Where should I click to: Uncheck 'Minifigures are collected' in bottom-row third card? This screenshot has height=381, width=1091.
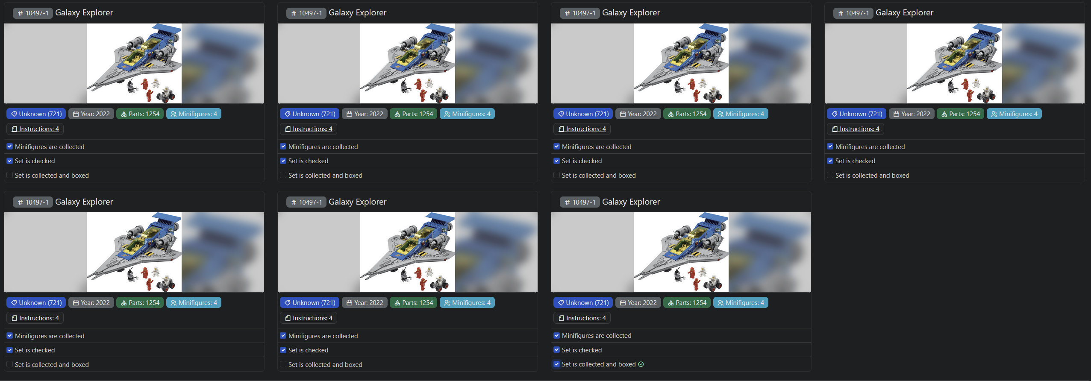pos(556,336)
